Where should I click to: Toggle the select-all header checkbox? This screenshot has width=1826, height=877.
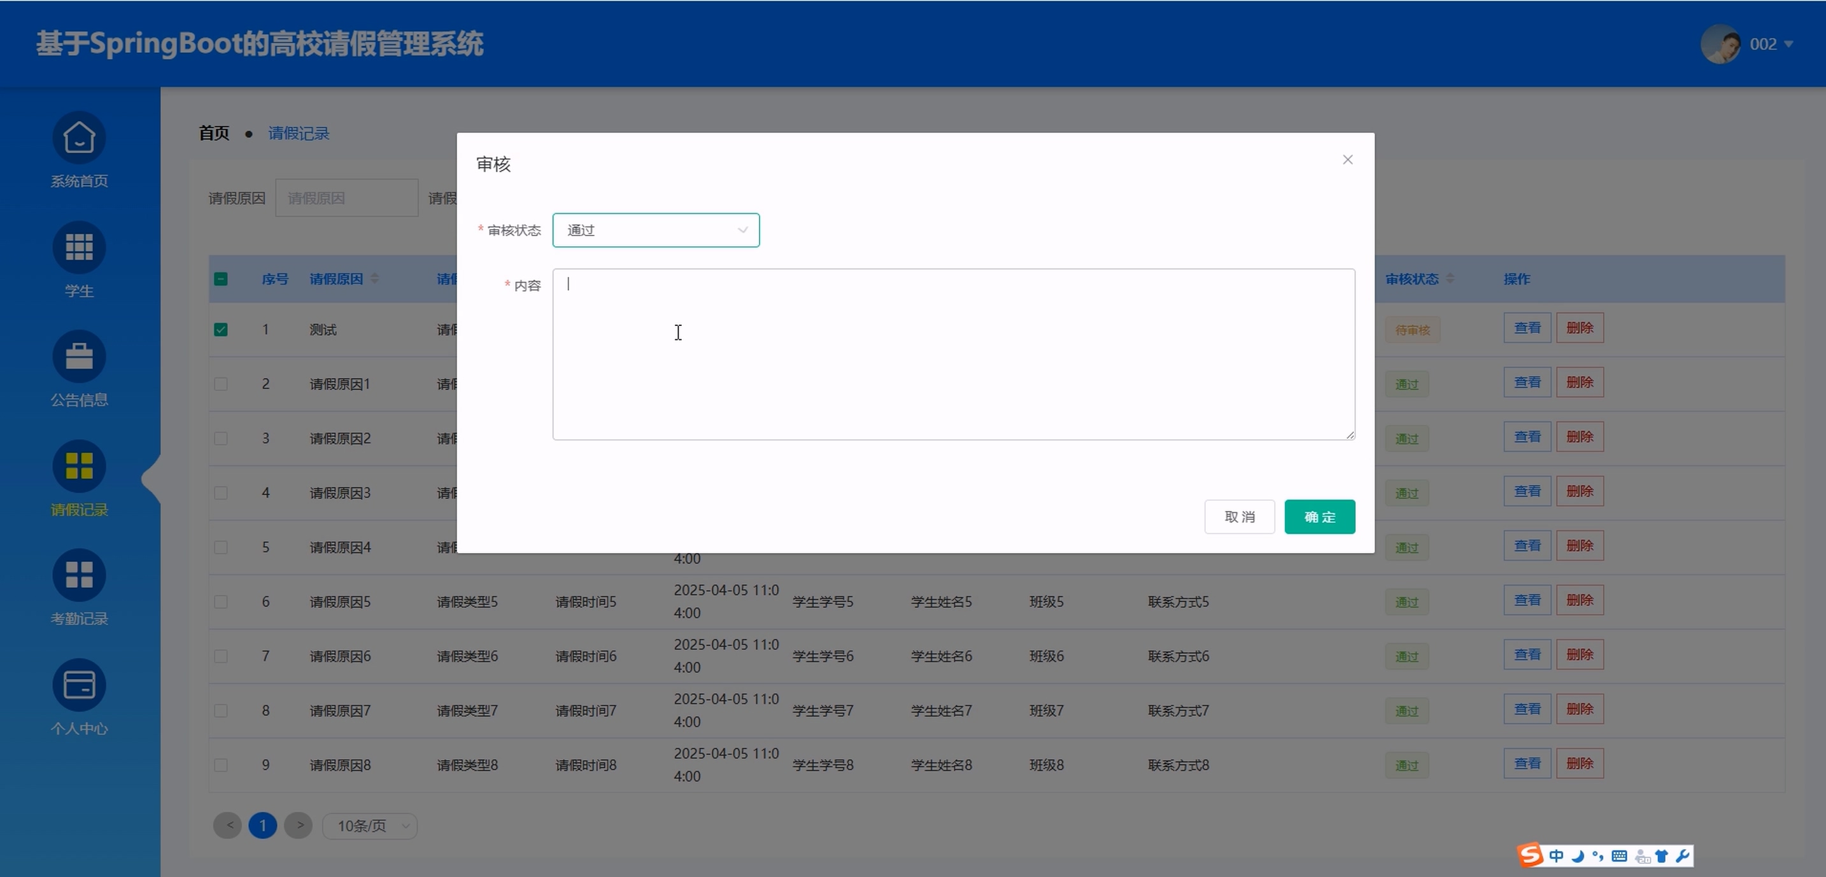220,279
